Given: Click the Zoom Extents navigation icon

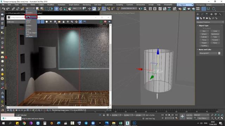Looking at the screenshot, I should coord(219,115).
